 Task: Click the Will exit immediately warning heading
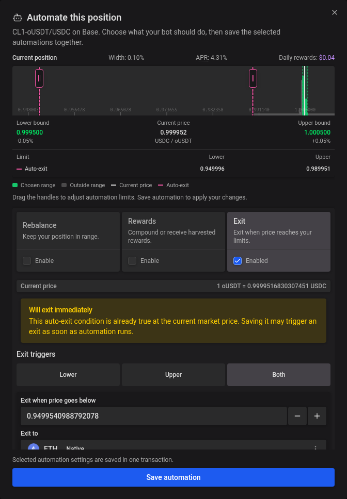[60, 310]
